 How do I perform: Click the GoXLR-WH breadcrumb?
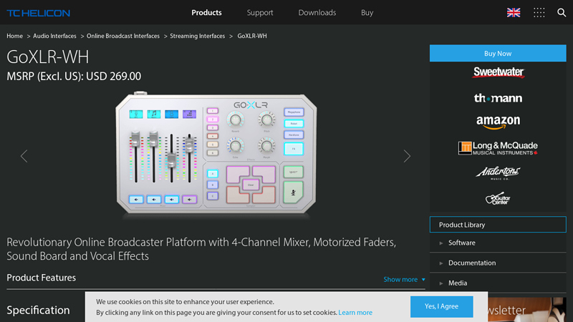click(252, 36)
